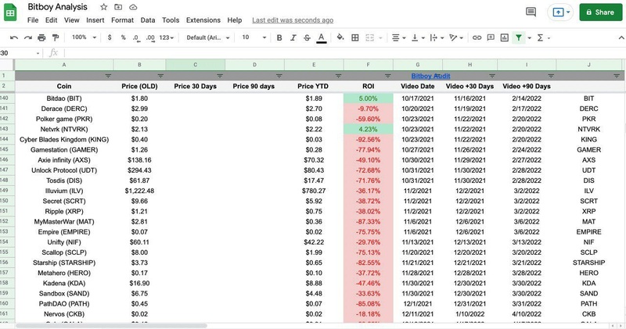Viewport: 626px width, 329px height.
Task: Open Filter views dropdown arrow
Action: pos(530,38)
